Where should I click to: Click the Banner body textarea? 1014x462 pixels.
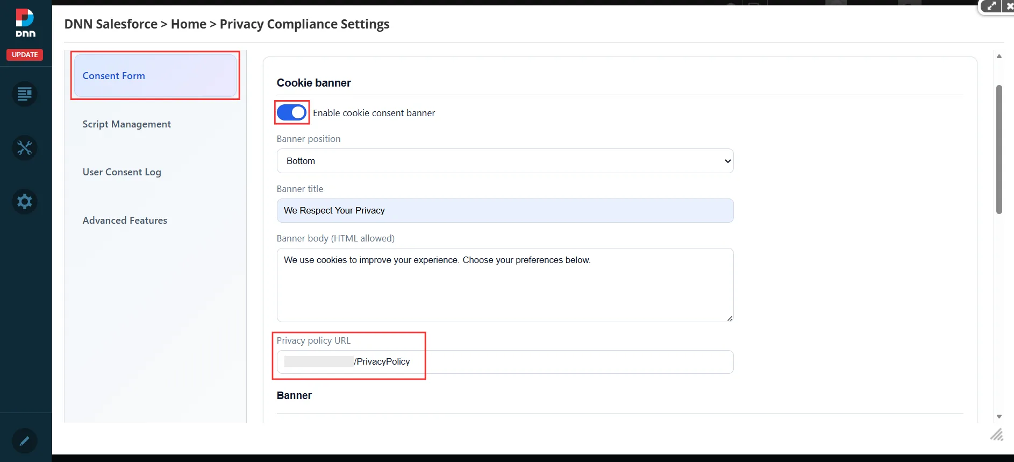coord(505,285)
